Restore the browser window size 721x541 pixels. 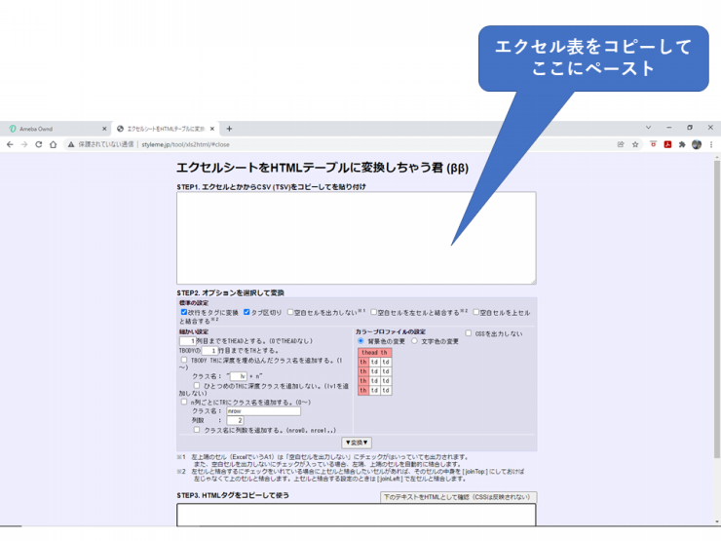click(x=690, y=128)
